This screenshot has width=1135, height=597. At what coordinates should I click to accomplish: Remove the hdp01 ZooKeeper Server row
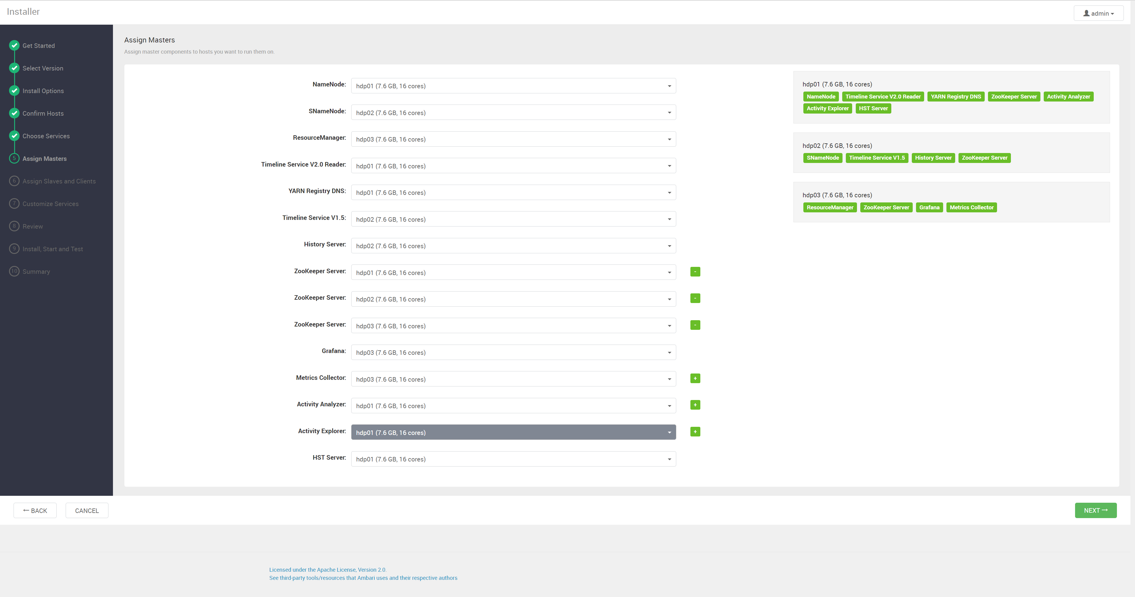click(x=695, y=272)
